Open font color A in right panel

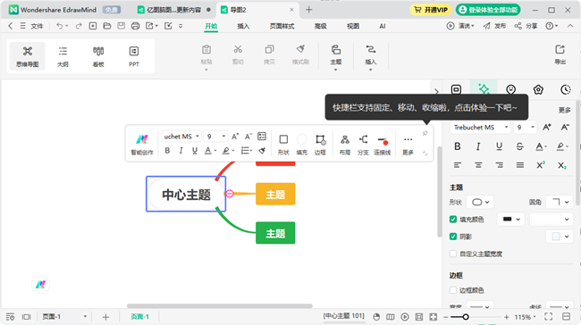coord(541,146)
